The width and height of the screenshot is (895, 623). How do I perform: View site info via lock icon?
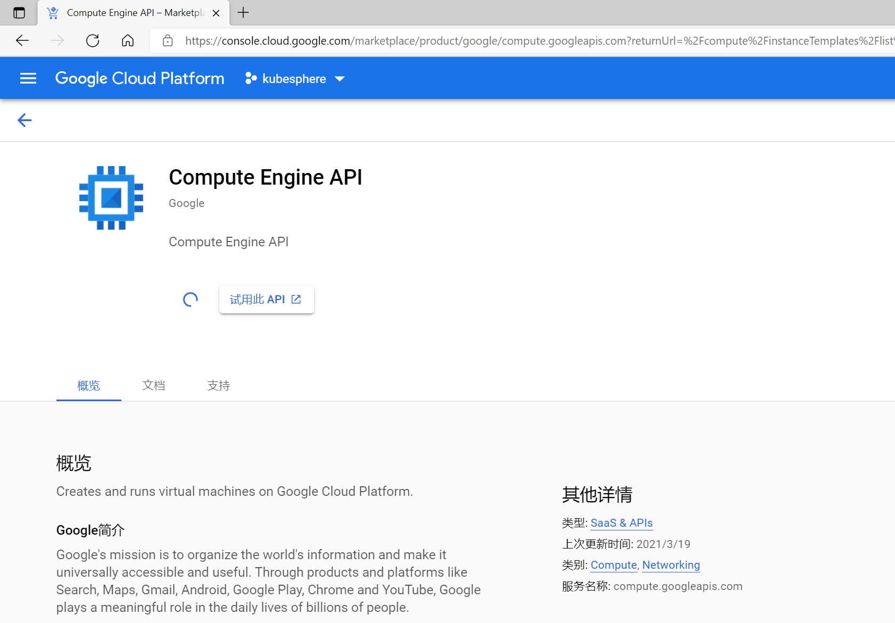click(168, 41)
